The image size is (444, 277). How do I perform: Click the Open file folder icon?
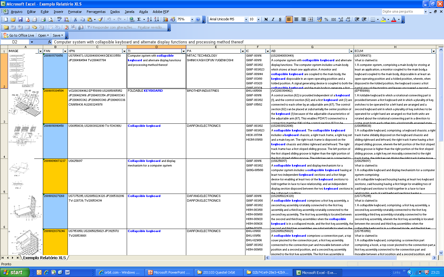click(x=13, y=19)
